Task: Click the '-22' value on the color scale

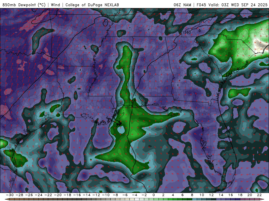Action: pyautogui.click(x=48, y=195)
